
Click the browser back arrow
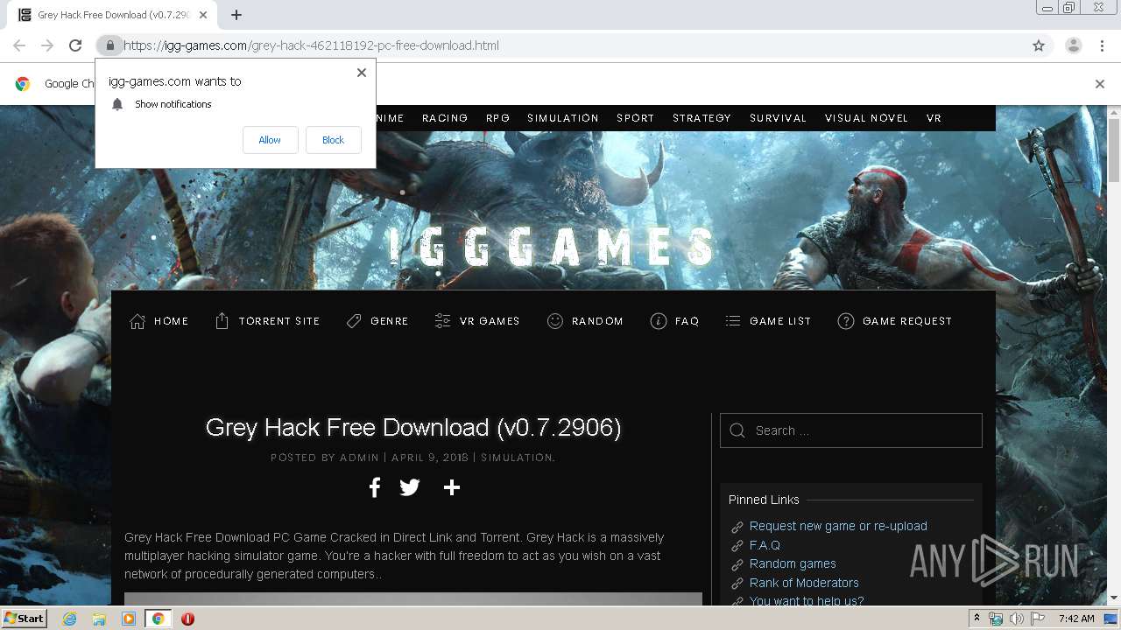tap(19, 45)
